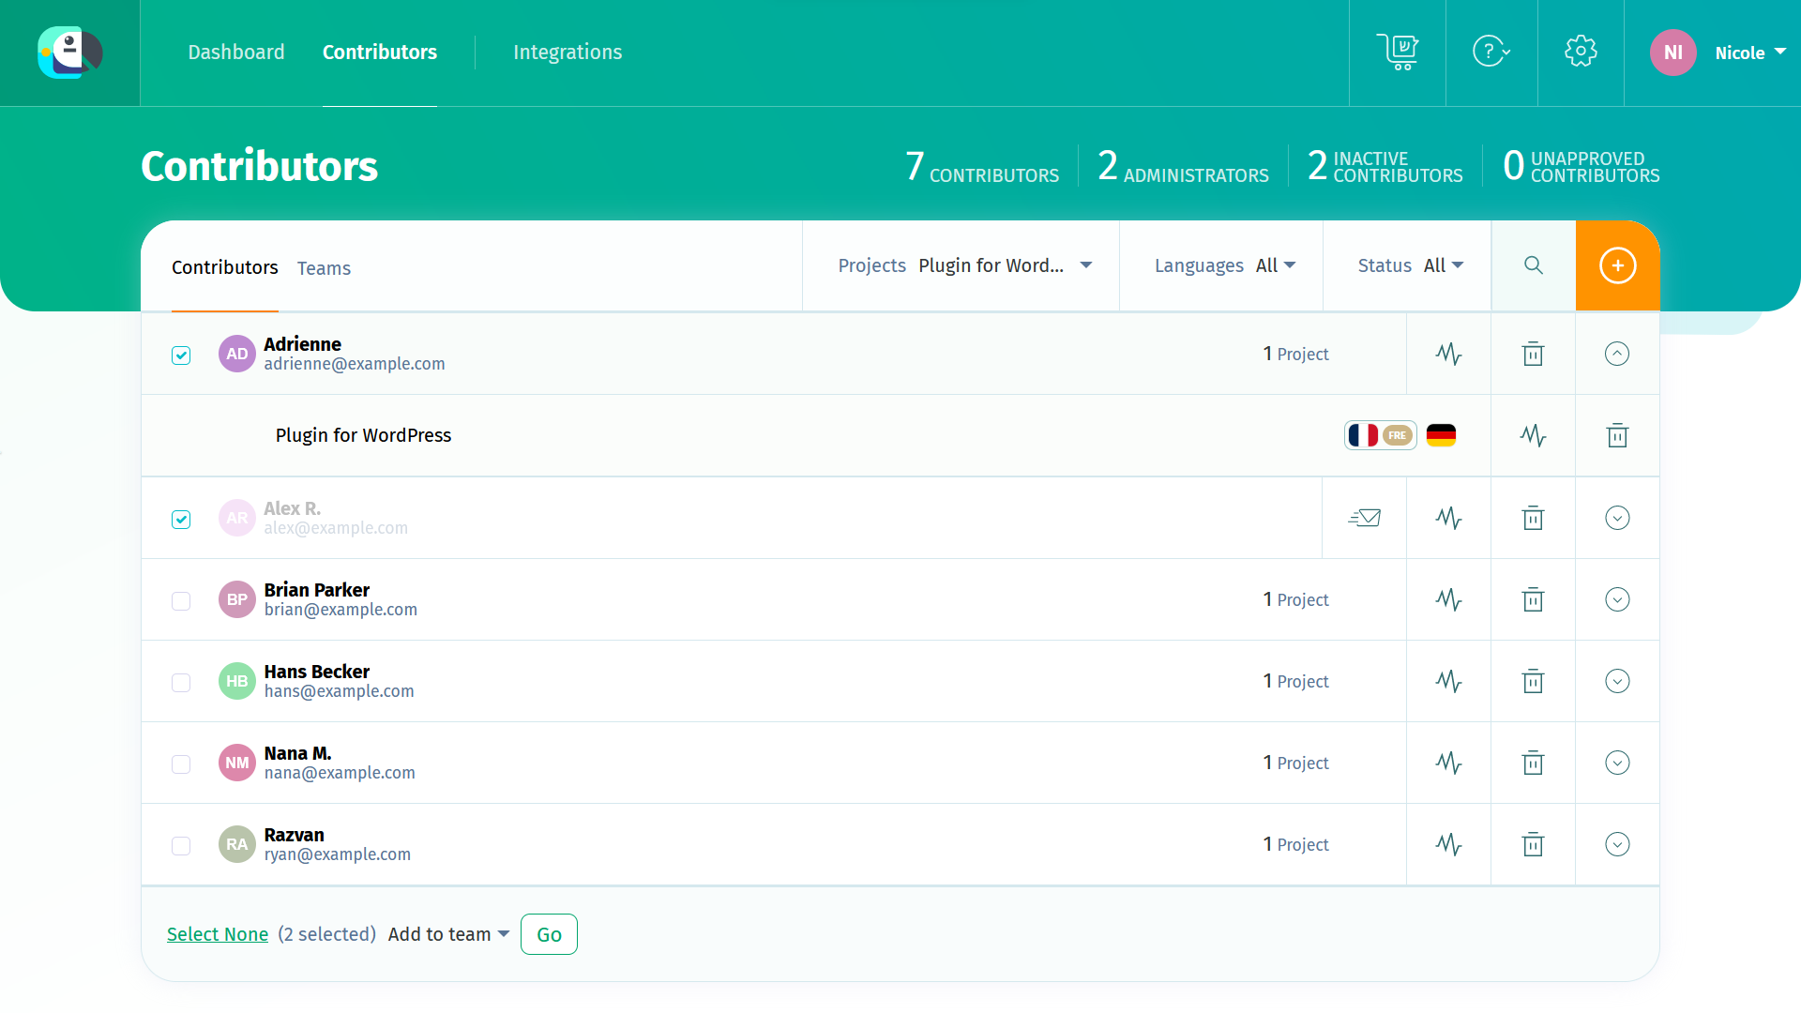
Task: Go to Dashboard in top navigation
Action: pos(236,53)
